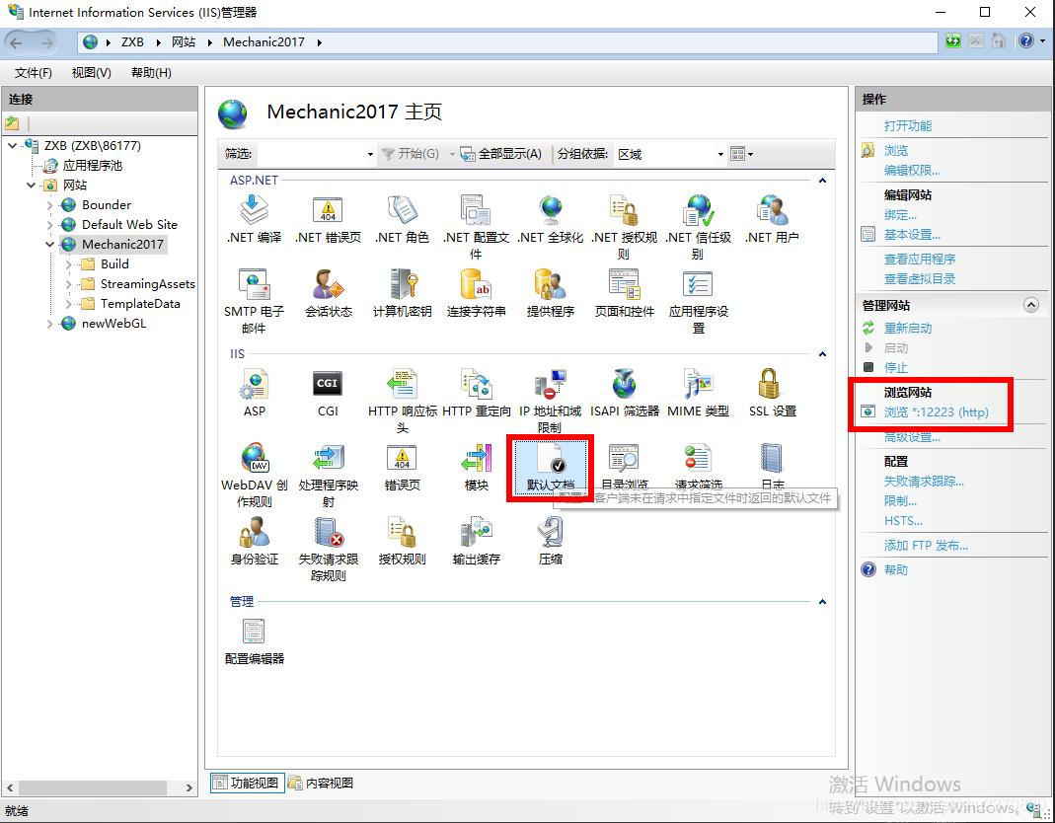Open the .NET 全球化 globe icon
This screenshot has width=1055, height=823.
(x=551, y=210)
